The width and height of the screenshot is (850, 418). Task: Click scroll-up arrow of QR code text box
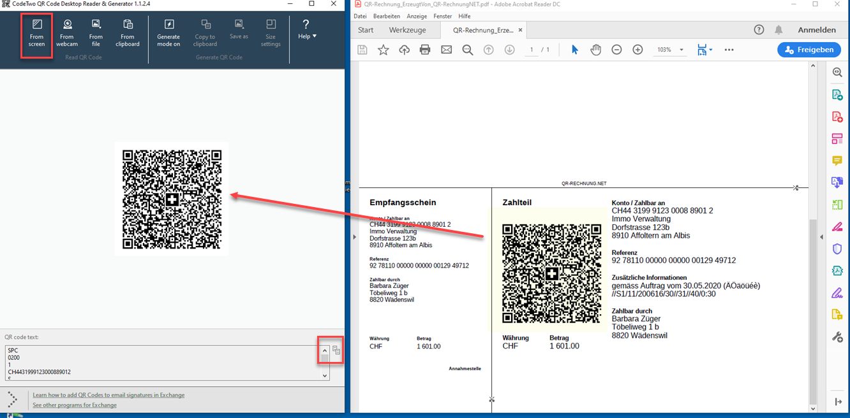(324, 350)
